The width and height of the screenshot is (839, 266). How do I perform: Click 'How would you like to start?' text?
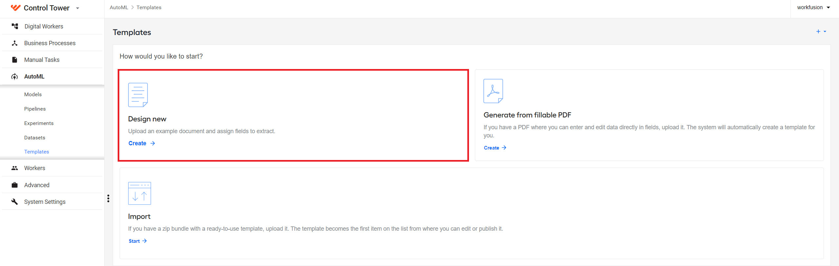tap(161, 56)
